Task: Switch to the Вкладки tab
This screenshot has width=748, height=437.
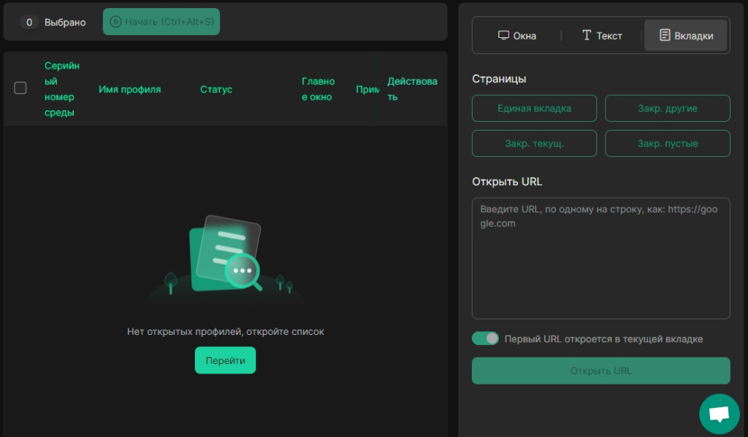Action: [x=685, y=35]
